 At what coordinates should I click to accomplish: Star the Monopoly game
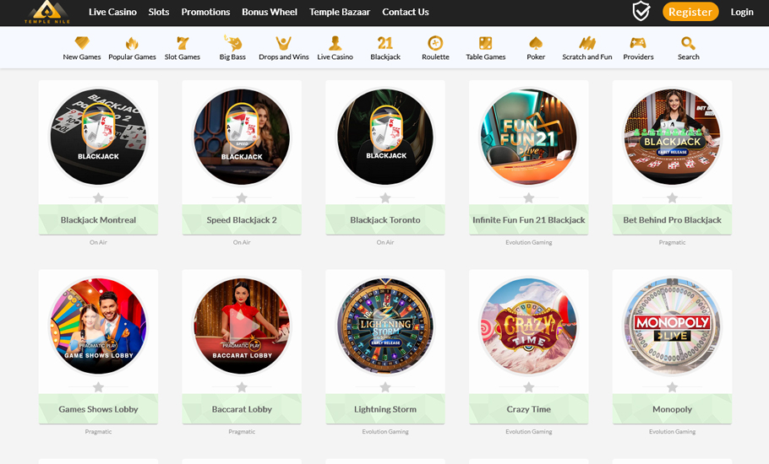[x=673, y=387]
